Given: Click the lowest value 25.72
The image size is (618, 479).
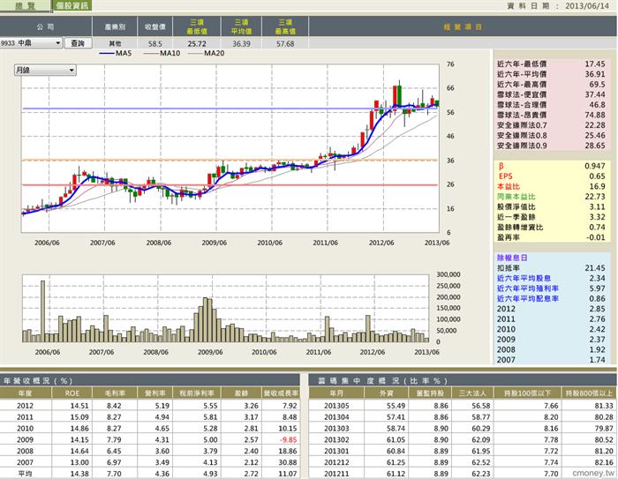Looking at the screenshot, I should pos(197,44).
